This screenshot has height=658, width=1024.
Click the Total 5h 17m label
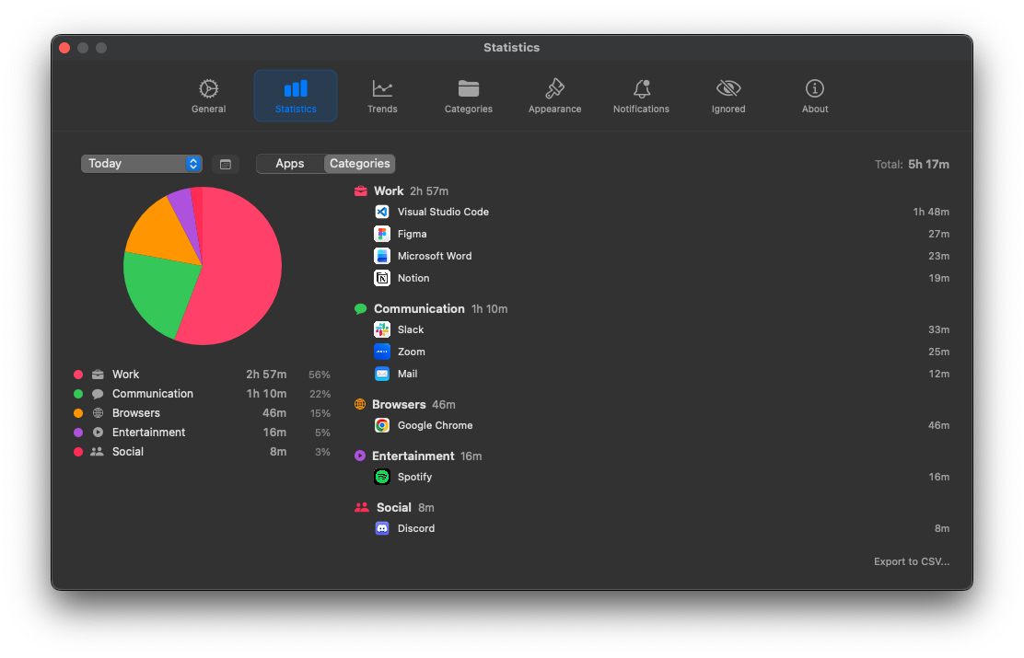pyautogui.click(x=912, y=165)
